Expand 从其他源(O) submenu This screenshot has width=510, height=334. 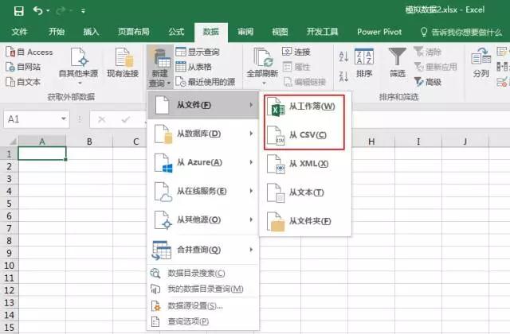203,219
